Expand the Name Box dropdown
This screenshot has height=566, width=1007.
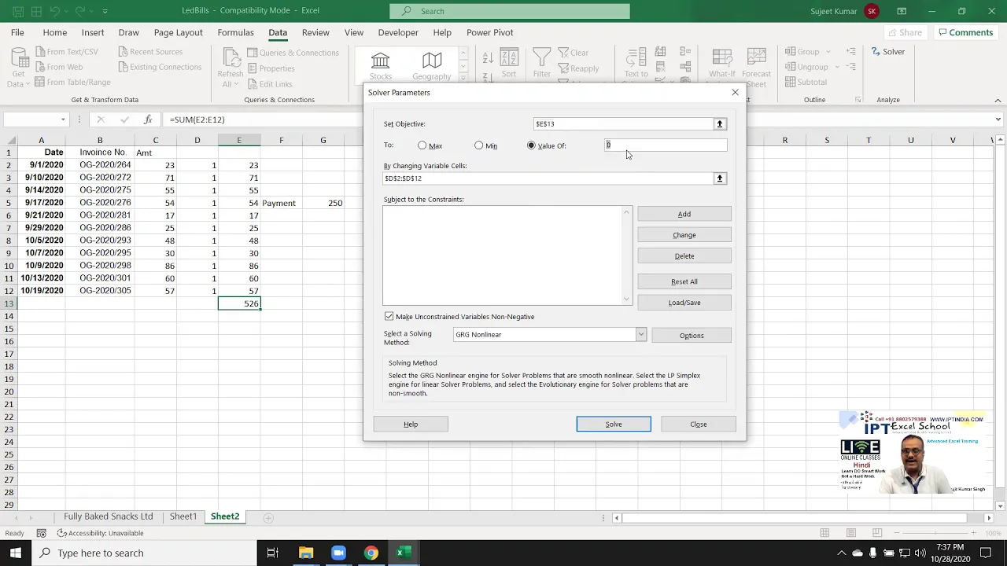click(x=63, y=119)
